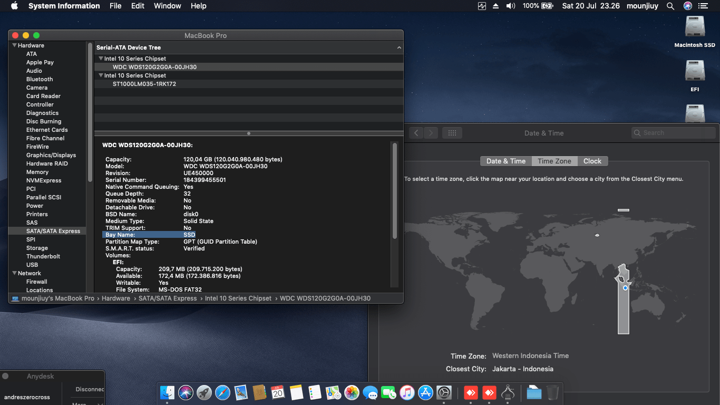
Task: Switch to the Time Zone tab
Action: (554, 161)
